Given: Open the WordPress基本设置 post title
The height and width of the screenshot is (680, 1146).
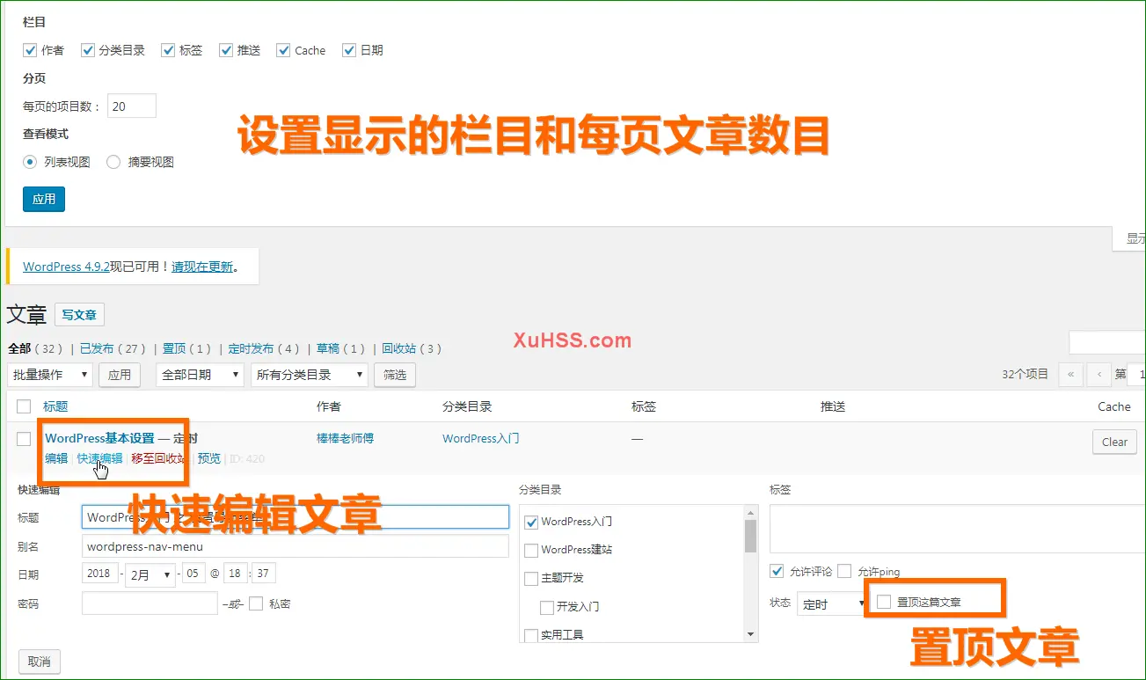Looking at the screenshot, I should click(x=99, y=438).
